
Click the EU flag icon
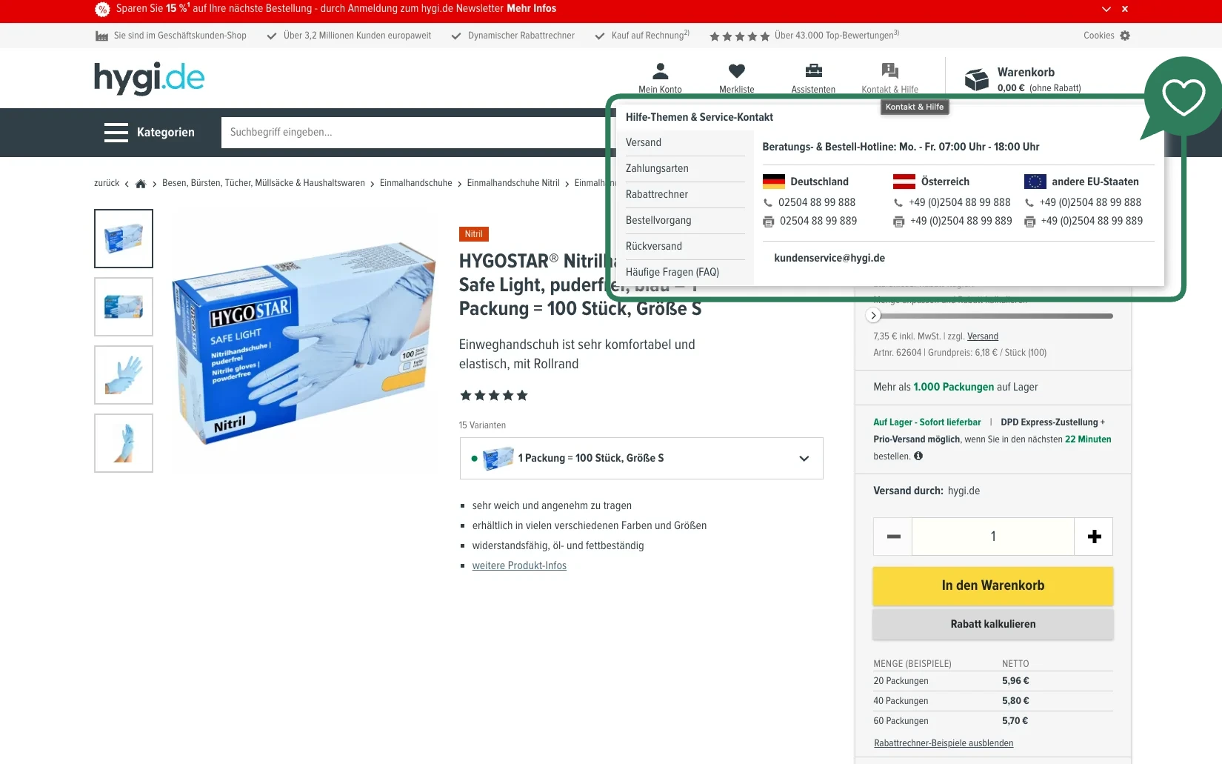tap(1035, 182)
